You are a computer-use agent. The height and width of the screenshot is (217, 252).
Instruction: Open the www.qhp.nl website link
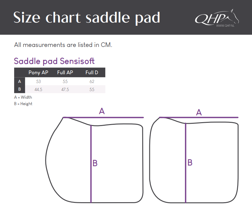click(225, 26)
